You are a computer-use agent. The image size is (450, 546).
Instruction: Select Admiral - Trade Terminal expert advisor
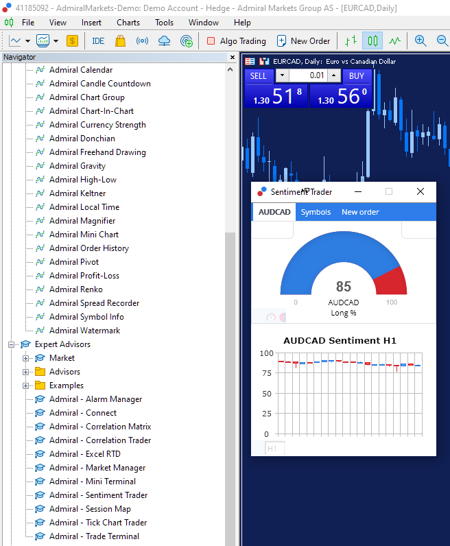coord(95,536)
